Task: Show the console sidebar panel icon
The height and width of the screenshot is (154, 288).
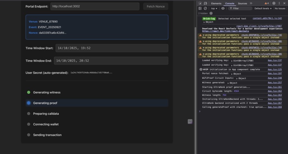Action: click(x=200, y=9)
